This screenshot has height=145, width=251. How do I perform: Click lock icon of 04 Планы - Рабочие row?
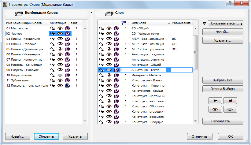coord(53,44)
